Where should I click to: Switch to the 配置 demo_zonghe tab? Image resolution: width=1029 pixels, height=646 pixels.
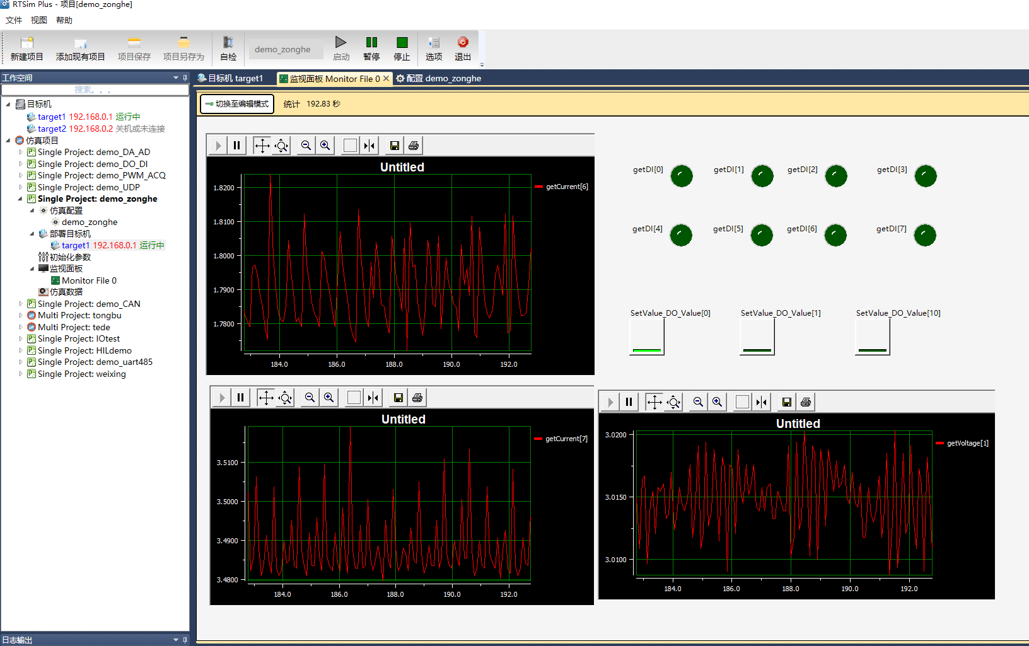coord(443,78)
